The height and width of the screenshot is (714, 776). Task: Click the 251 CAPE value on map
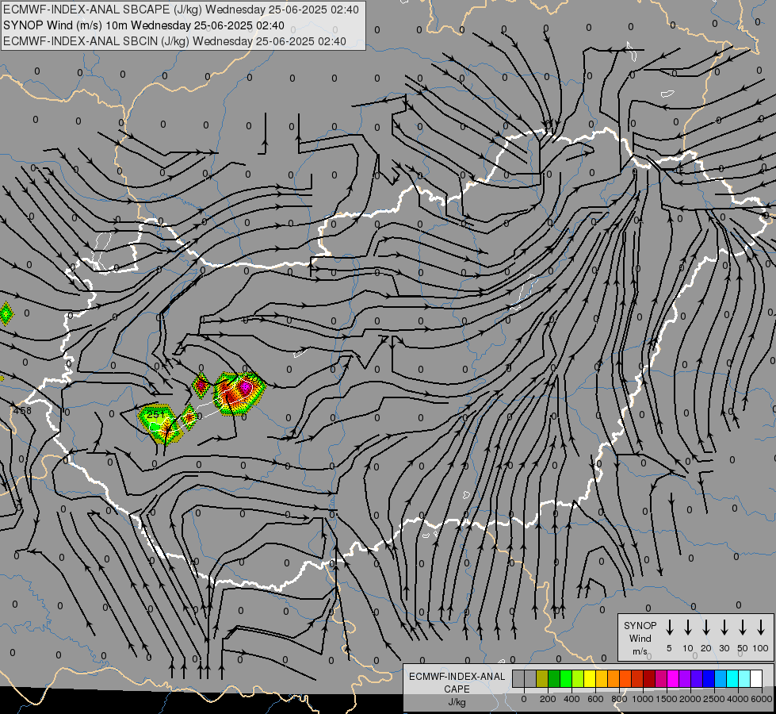click(x=155, y=414)
